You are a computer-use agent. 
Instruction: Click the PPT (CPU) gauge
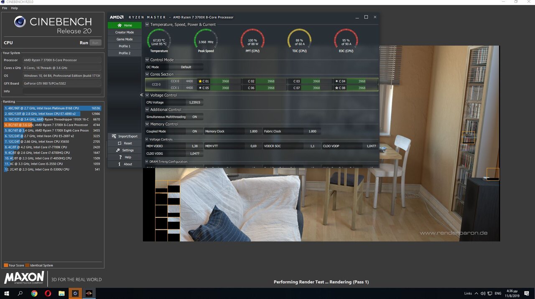[x=252, y=40]
